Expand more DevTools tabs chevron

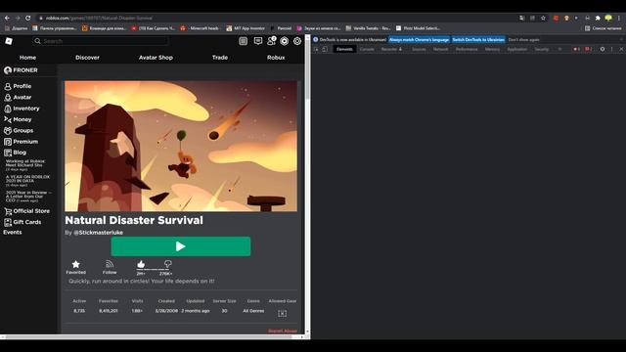click(x=559, y=49)
